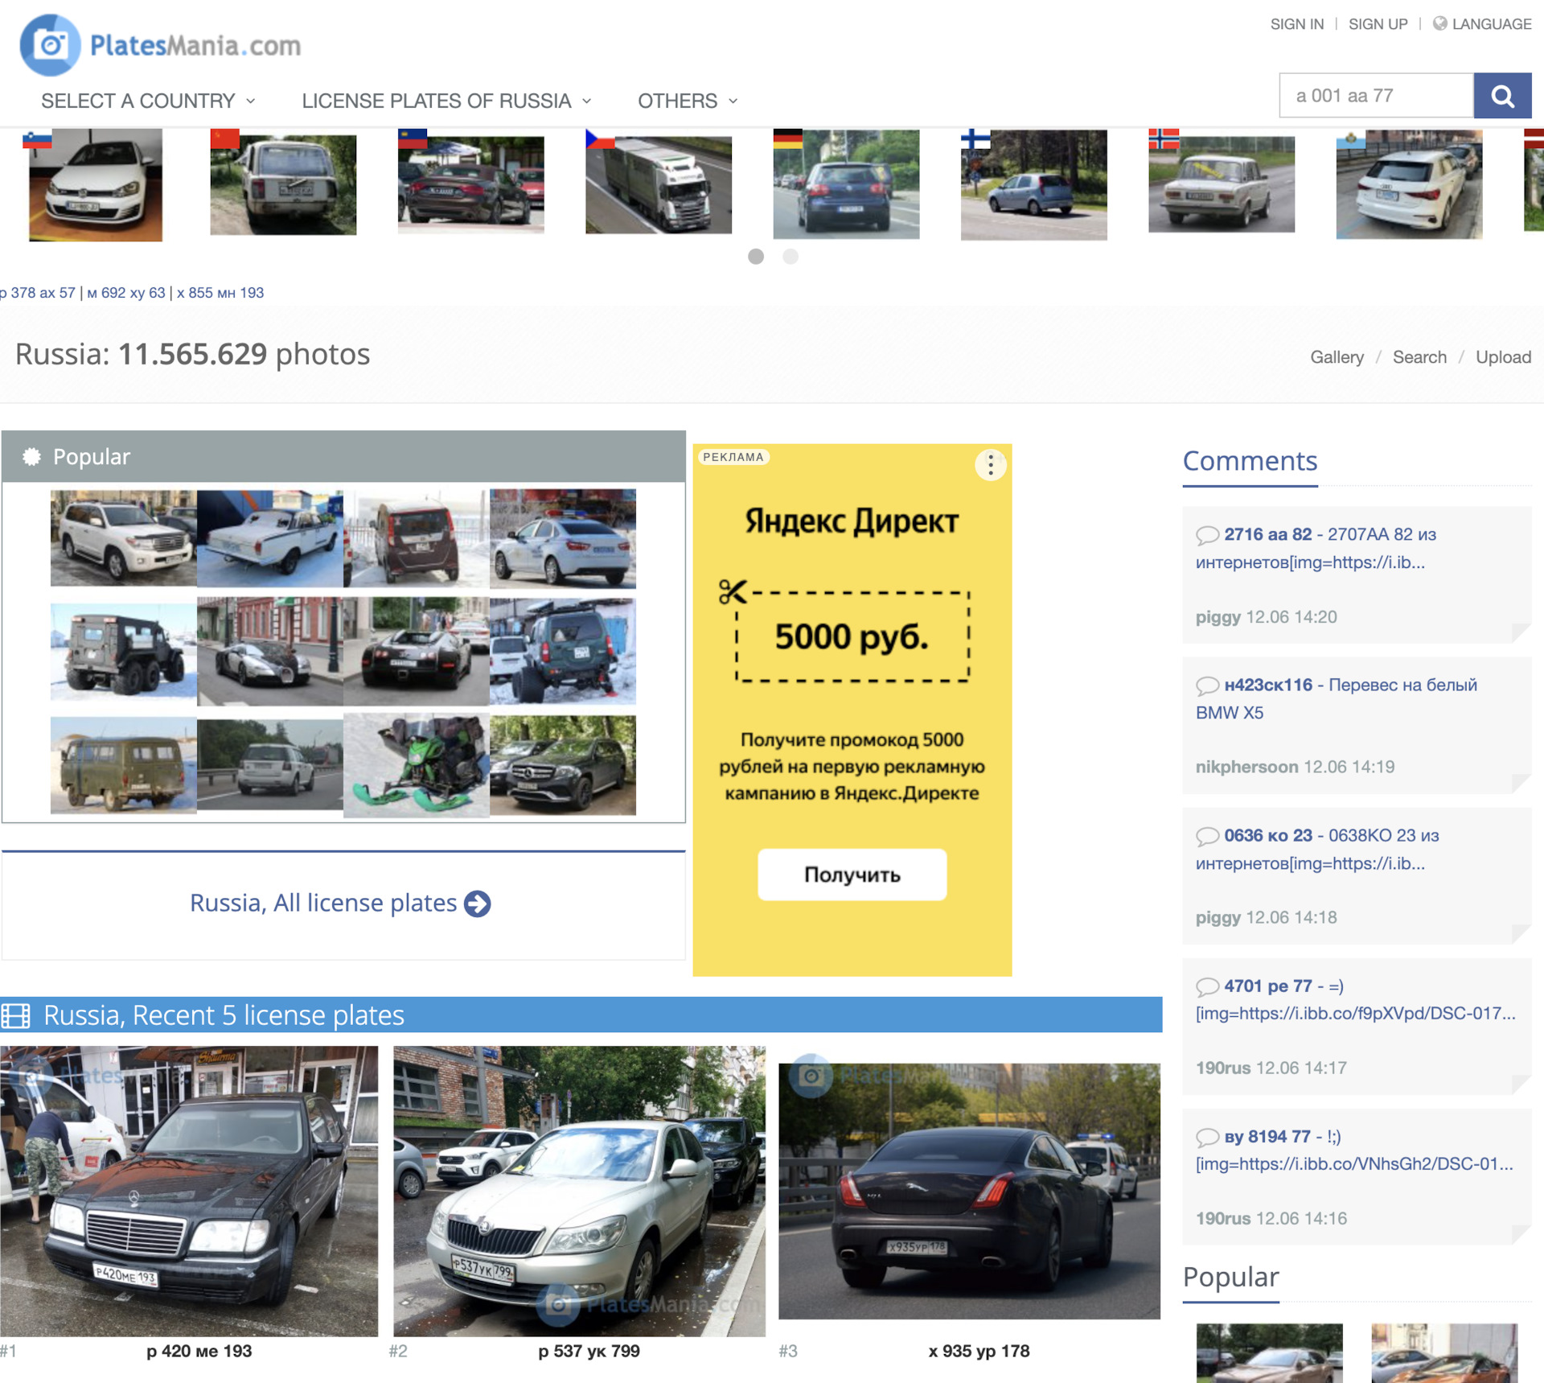Open the p 420 ме 193 Mercedes photo

coord(189,1190)
